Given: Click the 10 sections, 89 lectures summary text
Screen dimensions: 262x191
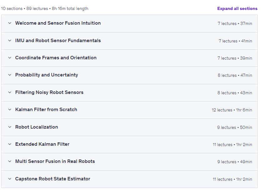Looking at the screenshot, I should click(45, 8).
